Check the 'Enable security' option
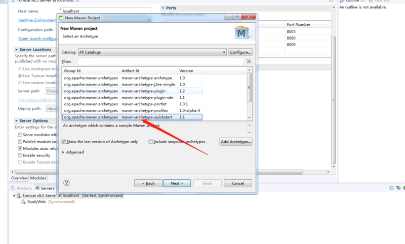 pos(20,155)
